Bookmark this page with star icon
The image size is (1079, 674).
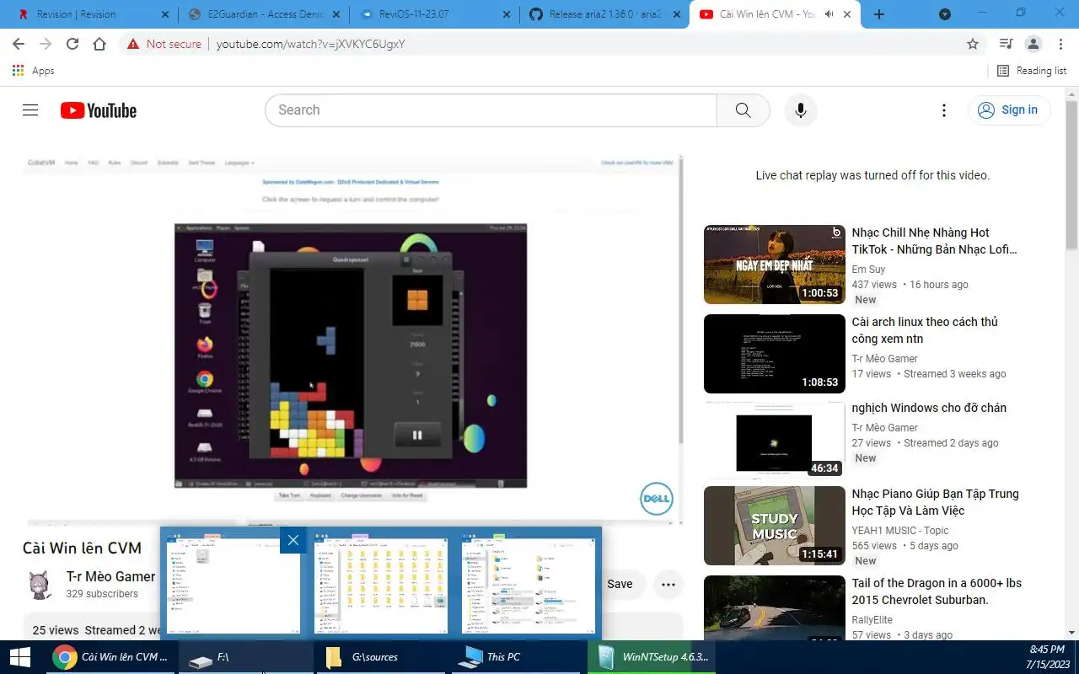coord(973,44)
